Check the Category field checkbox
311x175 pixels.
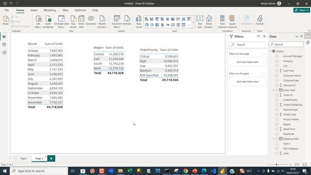point(277,61)
